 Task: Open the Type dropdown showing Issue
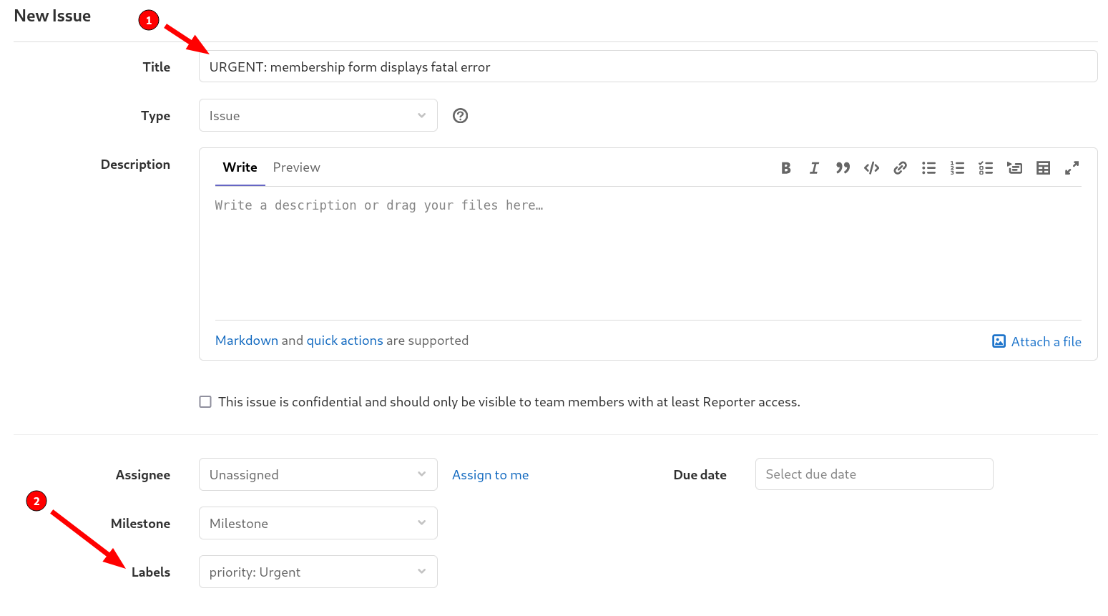pyautogui.click(x=318, y=115)
